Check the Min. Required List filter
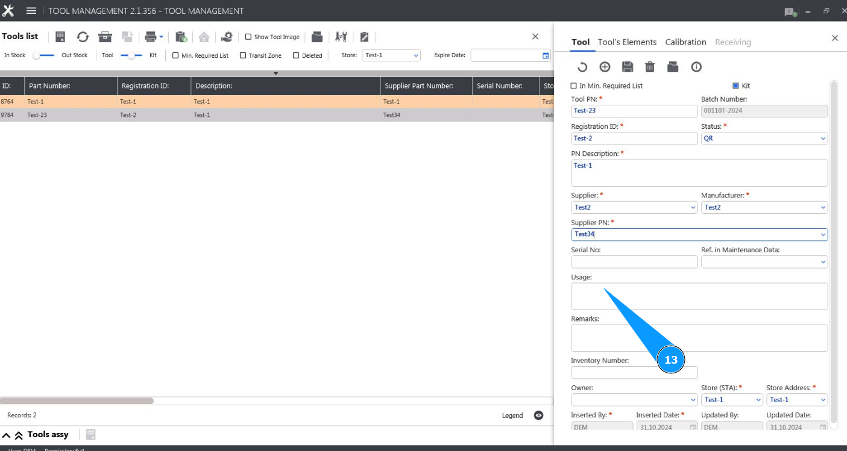Screen dimensions: 847x451 click(x=176, y=55)
